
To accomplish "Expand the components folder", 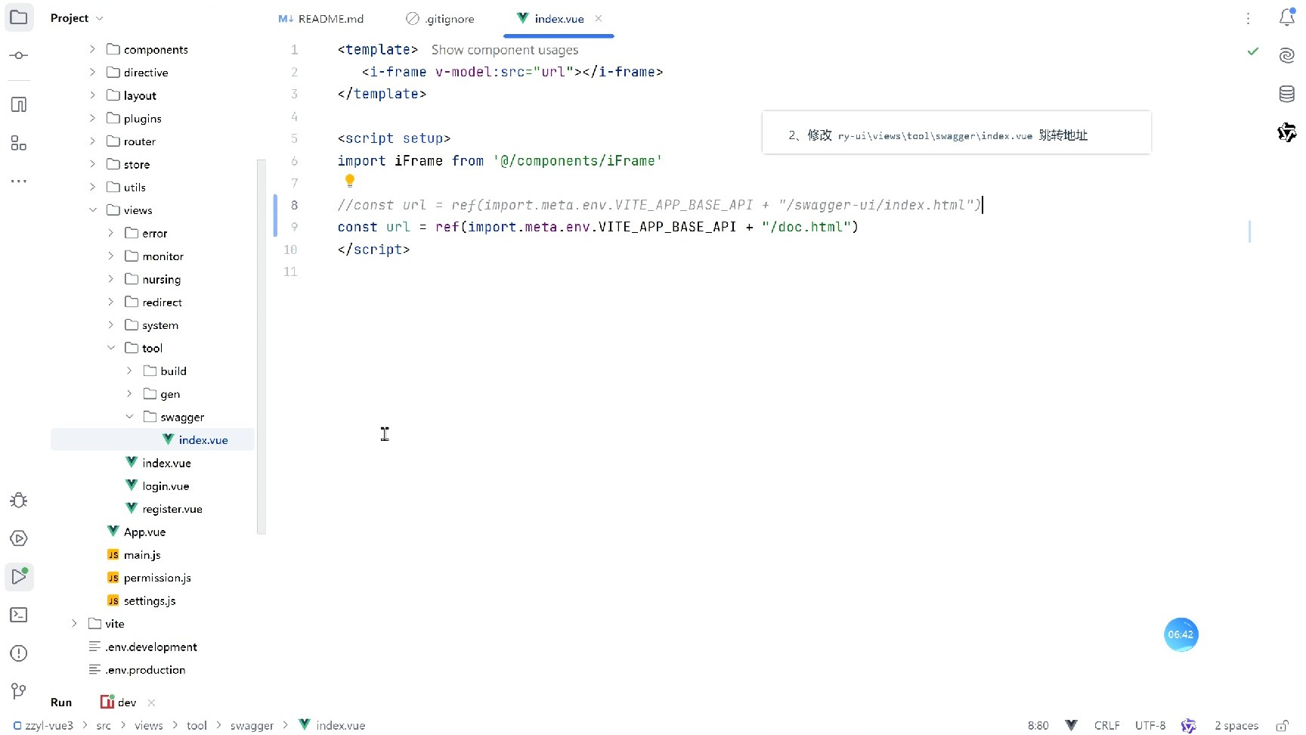I will 92,49.
